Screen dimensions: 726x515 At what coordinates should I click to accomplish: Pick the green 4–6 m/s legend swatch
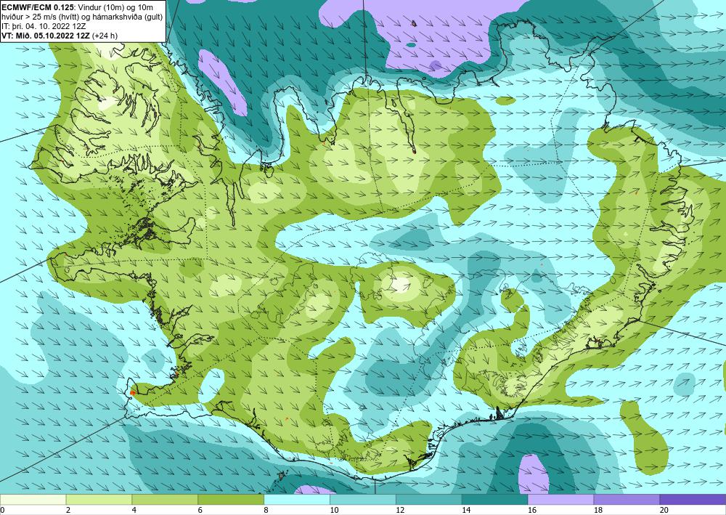coord(165,500)
